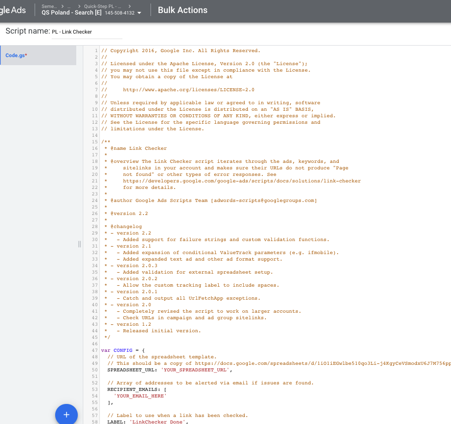This screenshot has width=451, height=424.
Task: Click the 'var CONFIG' code line
Action: point(123,350)
